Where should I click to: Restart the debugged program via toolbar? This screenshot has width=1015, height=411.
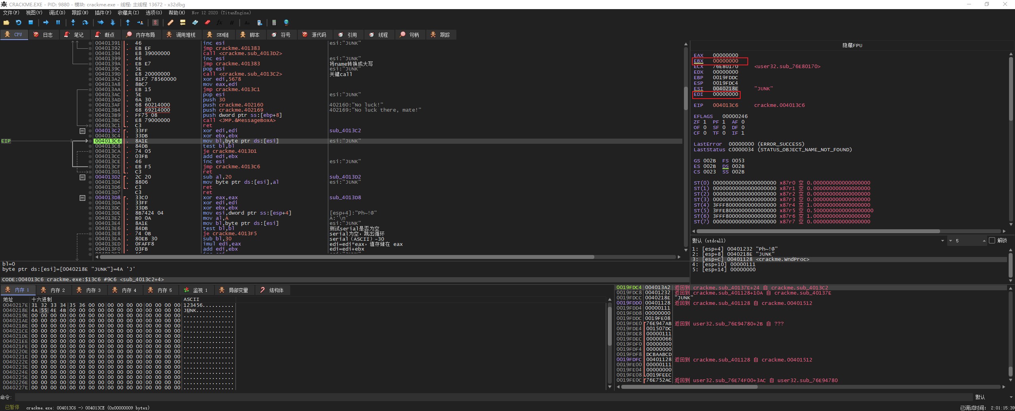click(x=18, y=23)
